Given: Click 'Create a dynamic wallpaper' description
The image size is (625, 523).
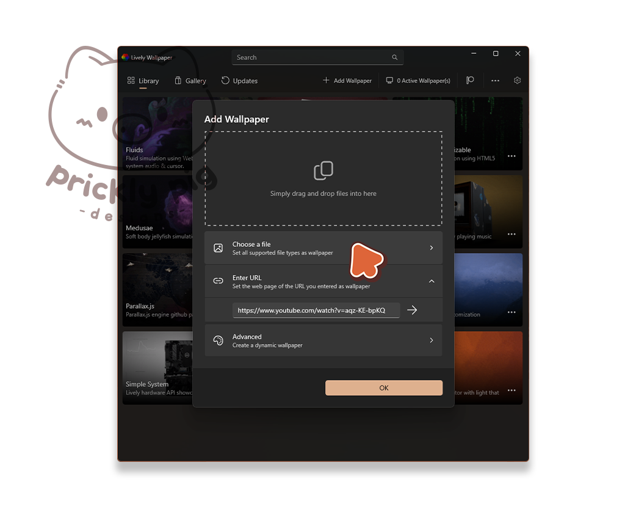Looking at the screenshot, I should pyautogui.click(x=267, y=345).
